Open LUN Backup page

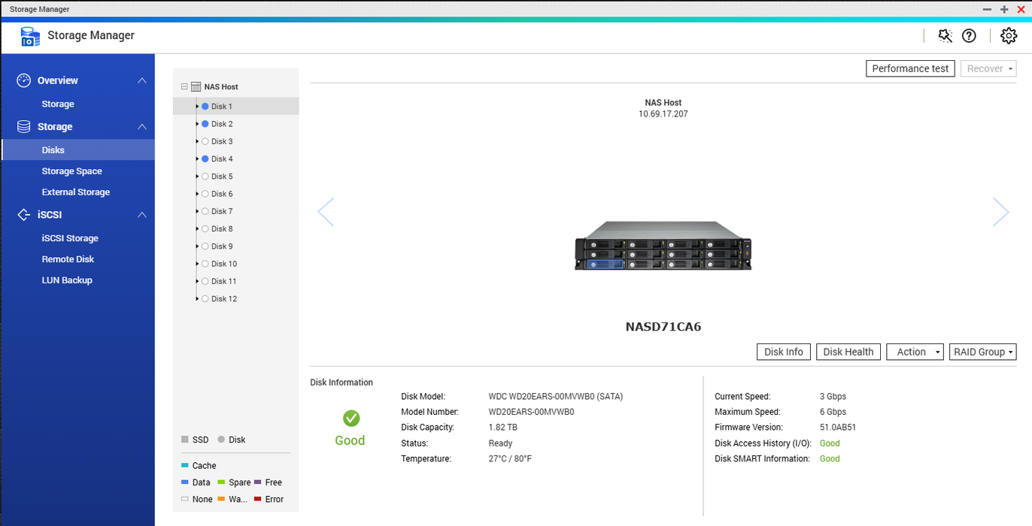coord(67,280)
